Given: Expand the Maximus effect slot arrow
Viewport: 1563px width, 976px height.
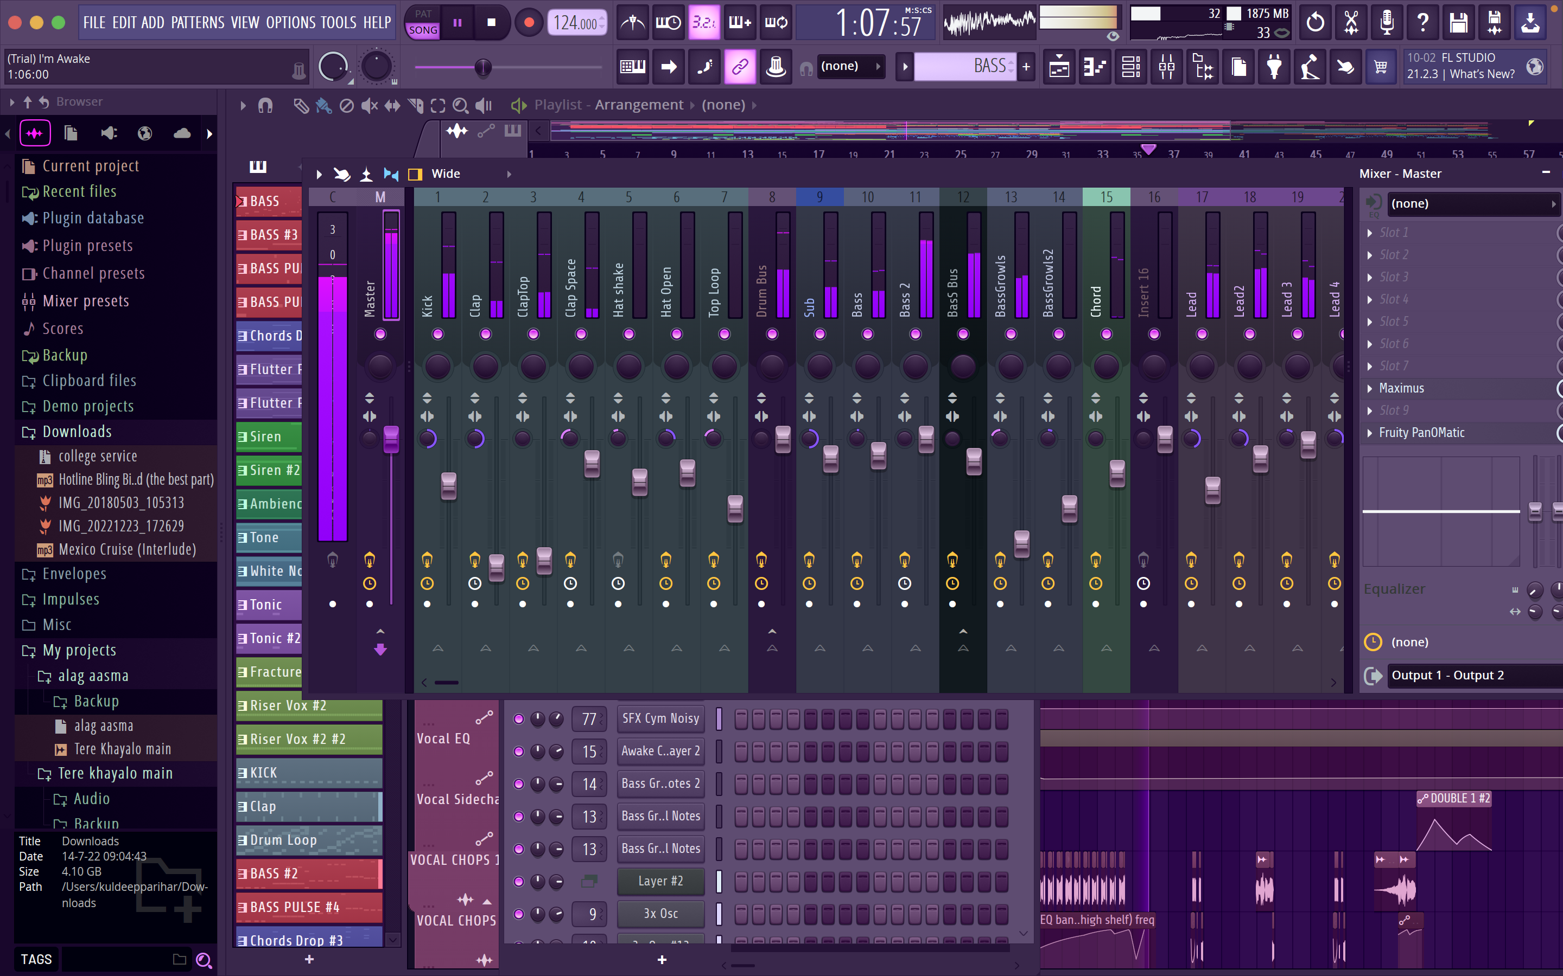Looking at the screenshot, I should (1370, 388).
